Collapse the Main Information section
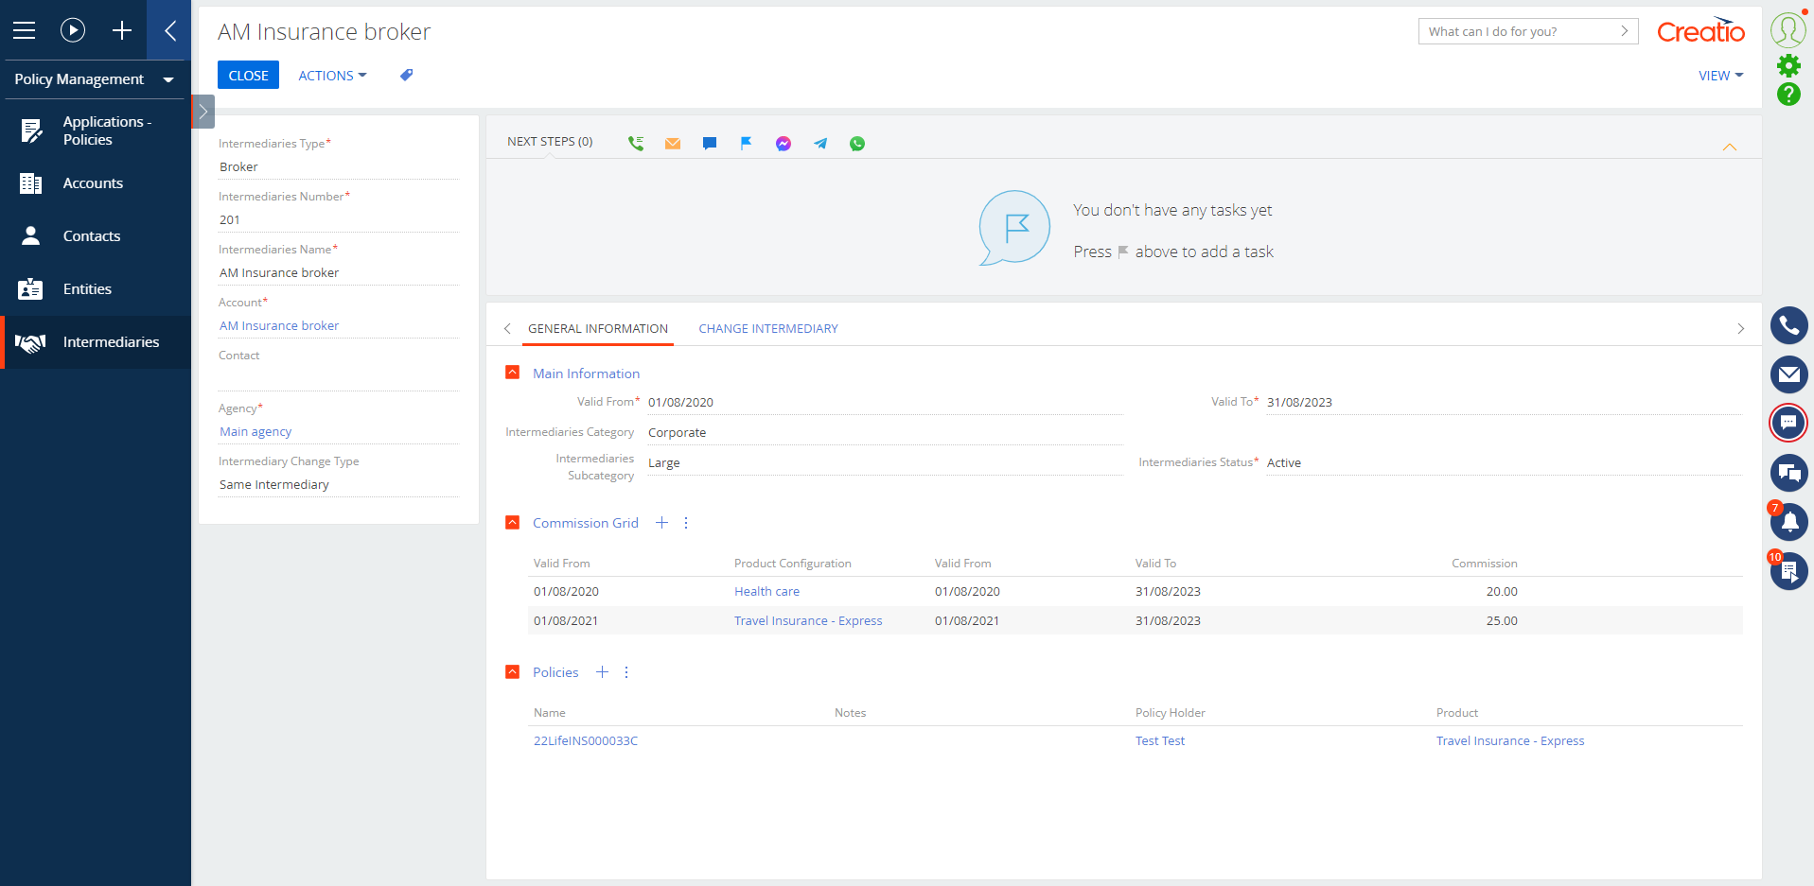Image resolution: width=1814 pixels, height=886 pixels. (x=513, y=372)
